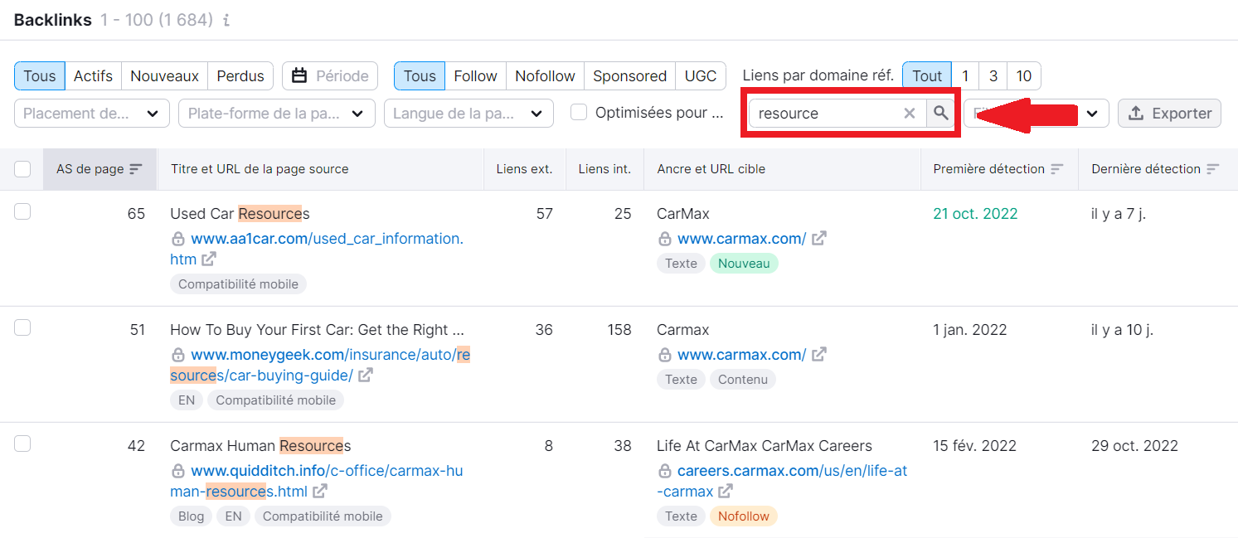Select 10 in the Liens par domaine filter
Image resolution: width=1238 pixels, height=538 pixels.
coord(1024,75)
